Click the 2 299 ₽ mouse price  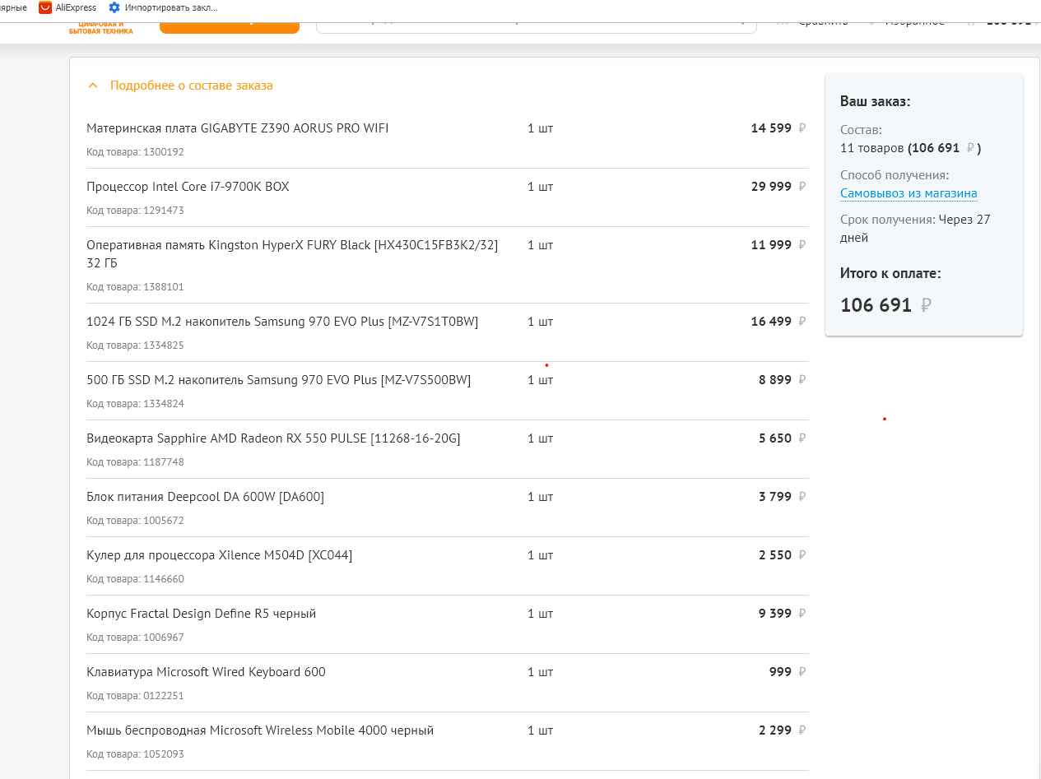783,730
